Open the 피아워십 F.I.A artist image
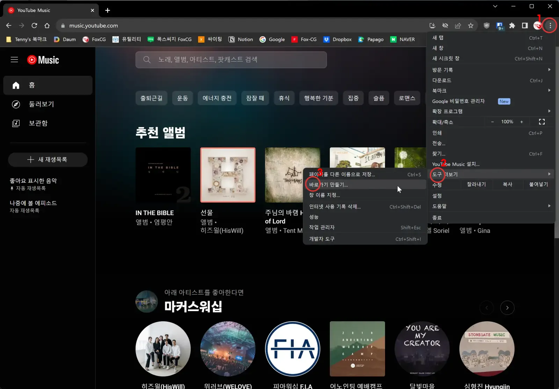559x389 pixels. (293, 349)
